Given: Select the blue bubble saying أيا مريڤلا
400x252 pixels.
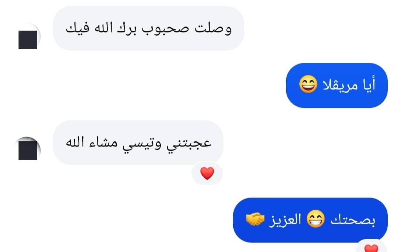Looking at the screenshot, I should [x=337, y=85].
